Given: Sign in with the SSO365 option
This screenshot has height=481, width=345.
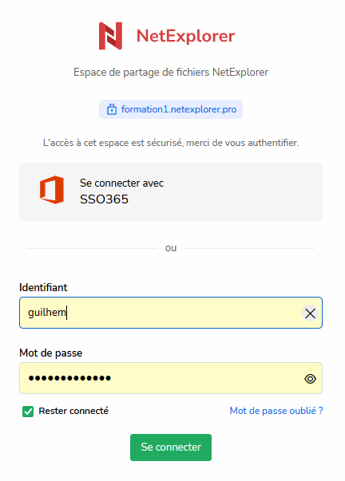Looking at the screenshot, I should [171, 191].
